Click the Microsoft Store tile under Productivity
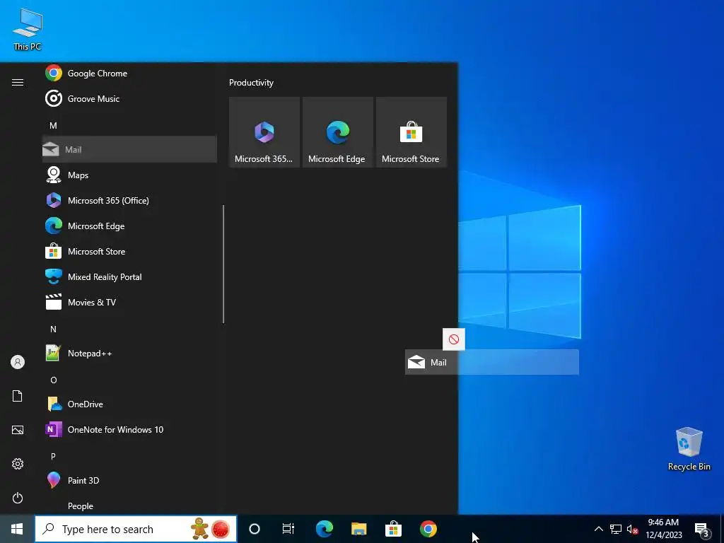 (411, 132)
